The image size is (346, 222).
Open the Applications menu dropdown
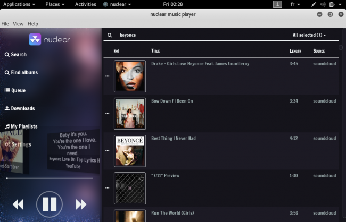pyautogui.click(x=19, y=4)
